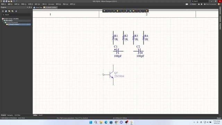Click the Panels button in status bar
Image resolution: width=222 pixels, height=125 pixels.
click(x=219, y=118)
